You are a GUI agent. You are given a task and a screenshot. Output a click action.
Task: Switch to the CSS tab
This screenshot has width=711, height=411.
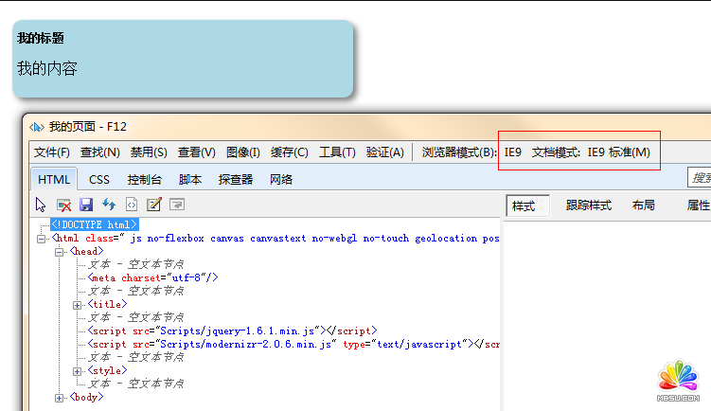pyautogui.click(x=99, y=179)
